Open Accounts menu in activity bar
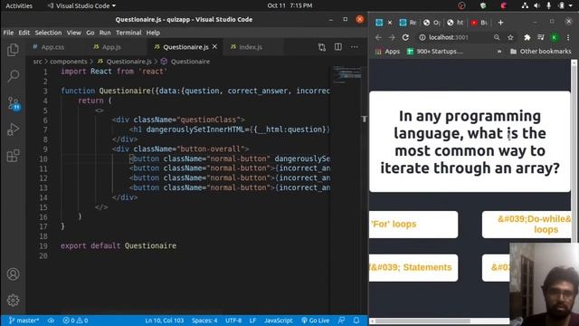 (13, 273)
